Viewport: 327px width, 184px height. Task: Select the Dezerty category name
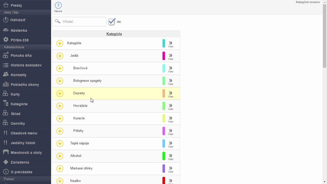coord(79,93)
